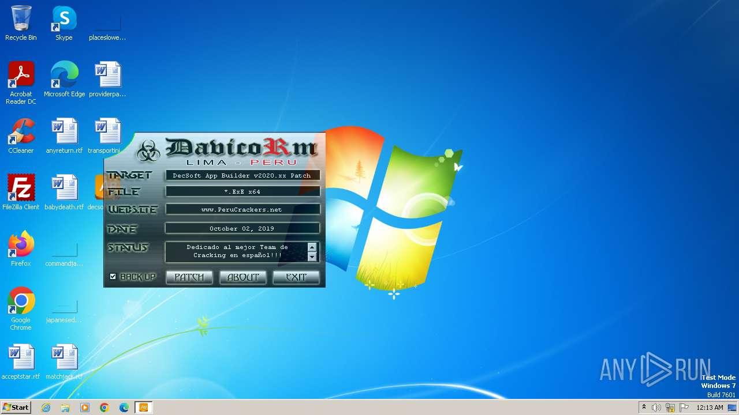
Task: Launch Firefox from the desktop
Action: [21, 249]
